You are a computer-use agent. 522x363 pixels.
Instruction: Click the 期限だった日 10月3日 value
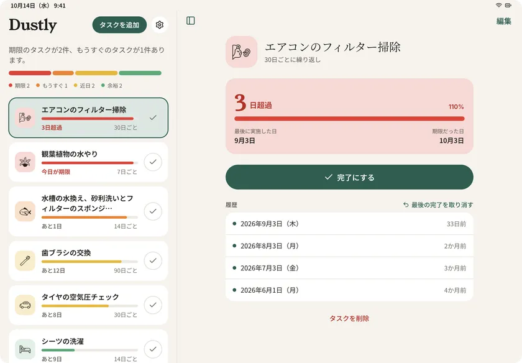point(451,140)
